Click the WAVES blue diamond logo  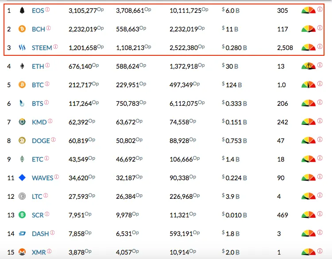pos(22,178)
